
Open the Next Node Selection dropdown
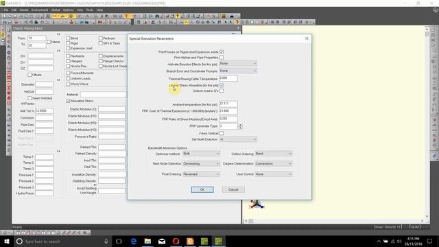201,163
